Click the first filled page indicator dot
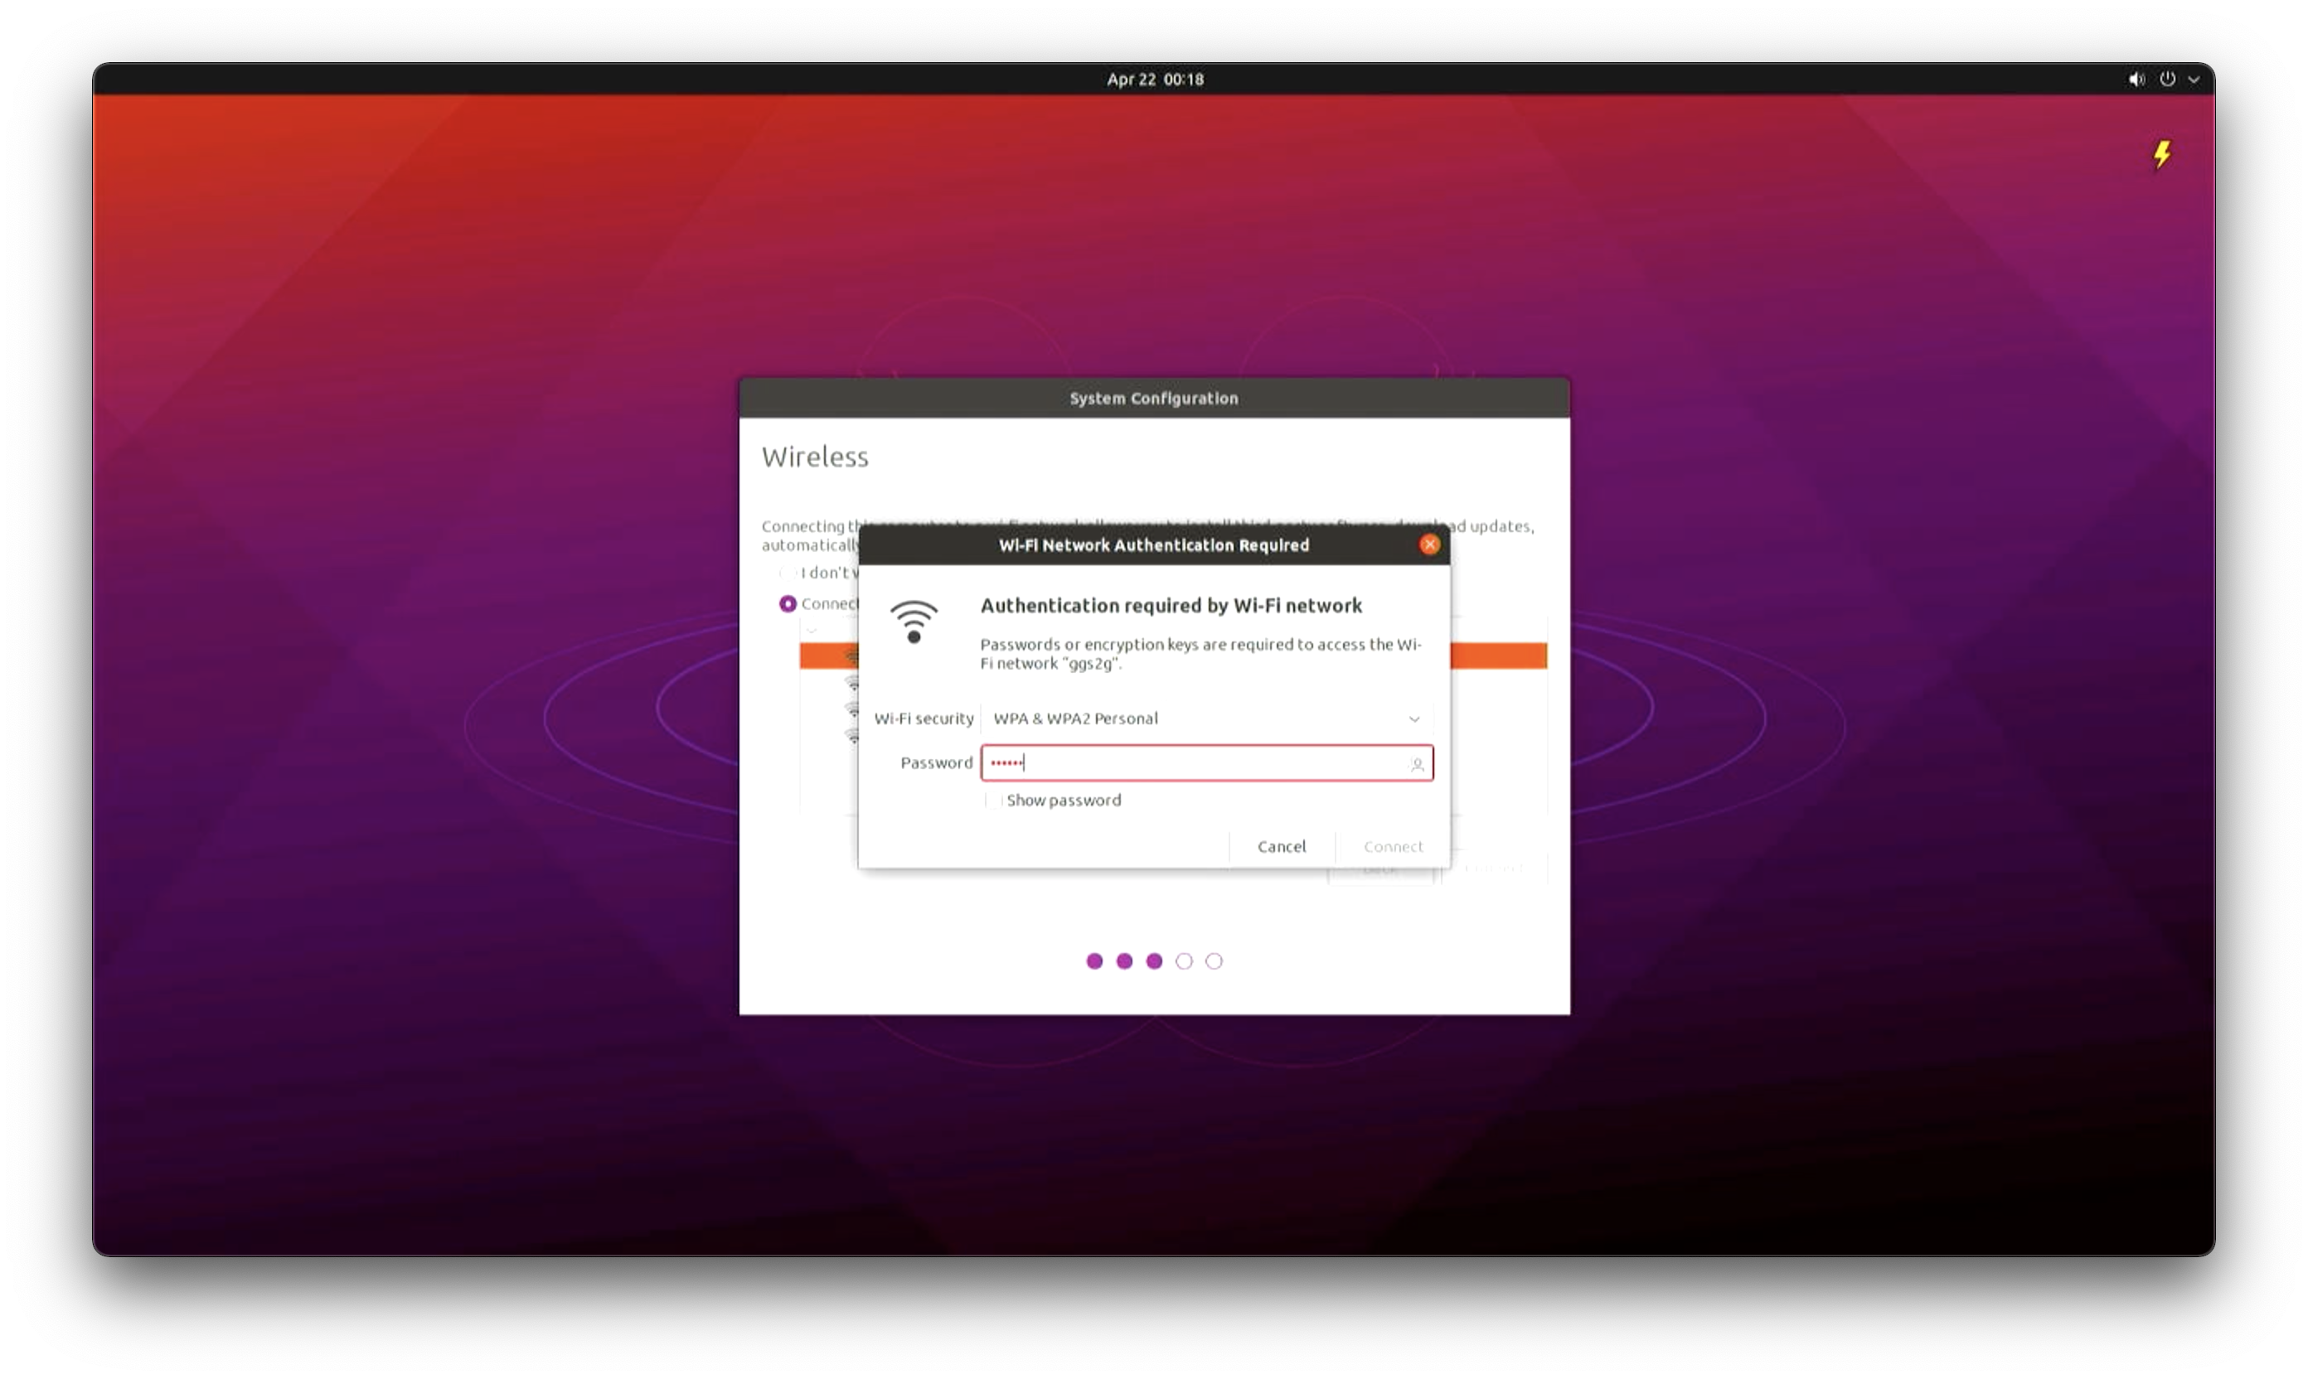The width and height of the screenshot is (2308, 1379). tap(1094, 962)
